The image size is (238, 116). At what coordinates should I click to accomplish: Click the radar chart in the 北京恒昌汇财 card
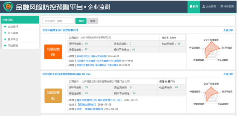tap(211, 94)
